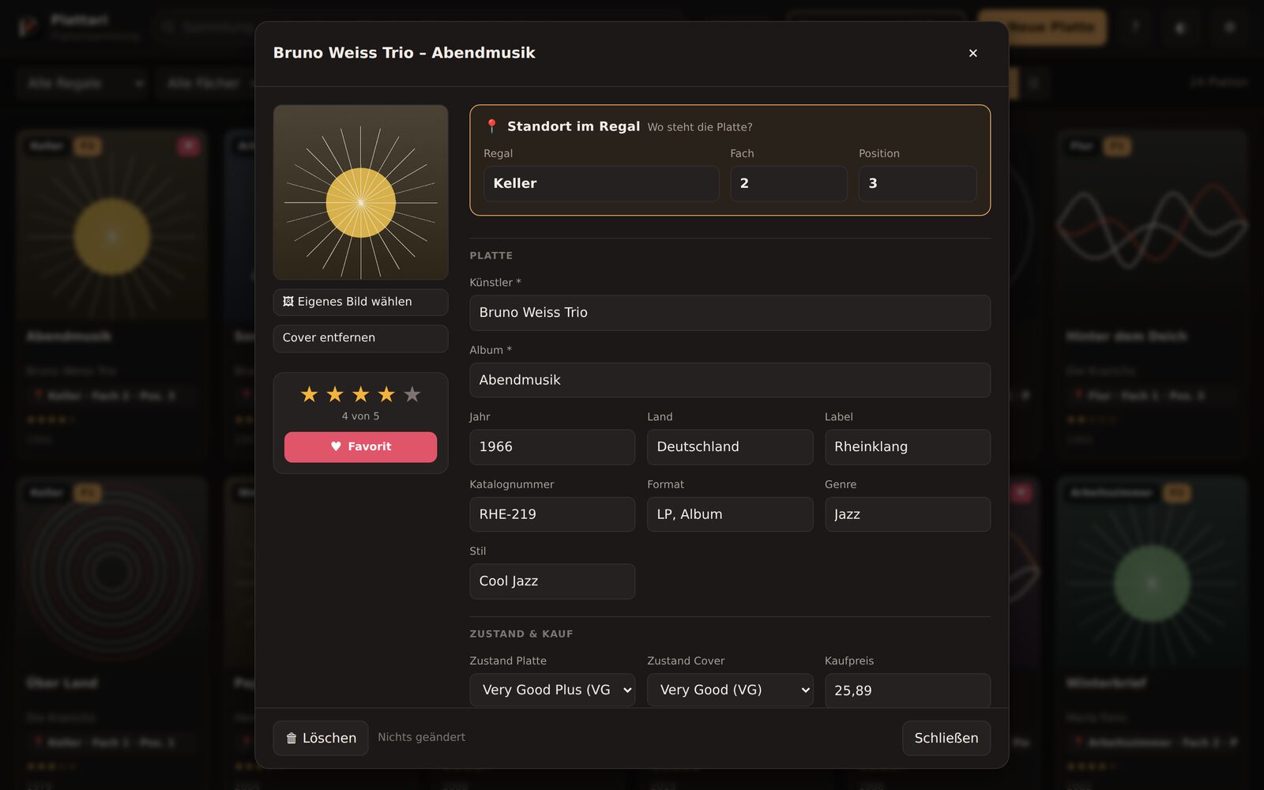Edit the Land field Deutschland
This screenshot has width=1264, height=790.
click(730, 447)
